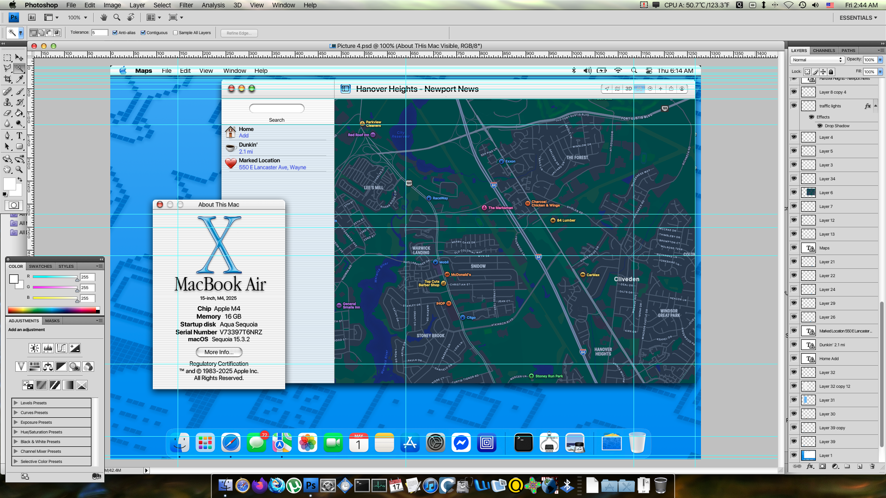Select the Eyedropper tool
Screen dimensions: 886x498
tap(19, 80)
